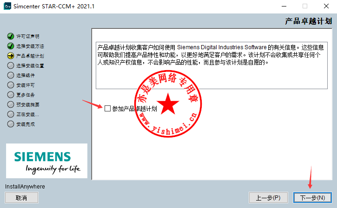Screen dimensions: 337x208
Task: Click the InstallAnywhere label
Action: tap(25, 187)
